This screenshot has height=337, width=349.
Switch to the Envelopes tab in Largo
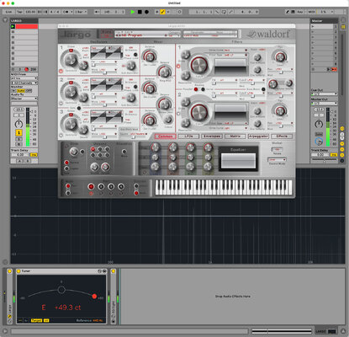point(212,136)
